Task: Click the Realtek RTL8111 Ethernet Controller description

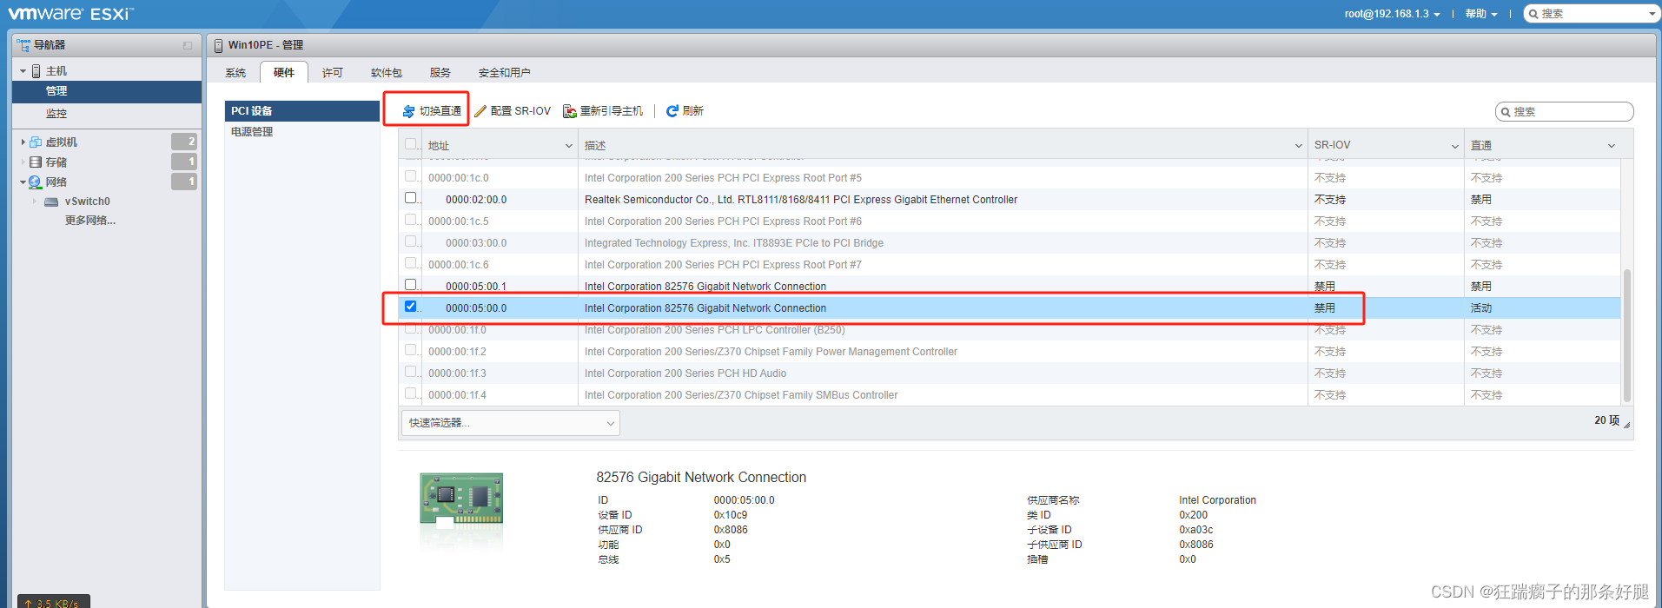Action: 801,200
